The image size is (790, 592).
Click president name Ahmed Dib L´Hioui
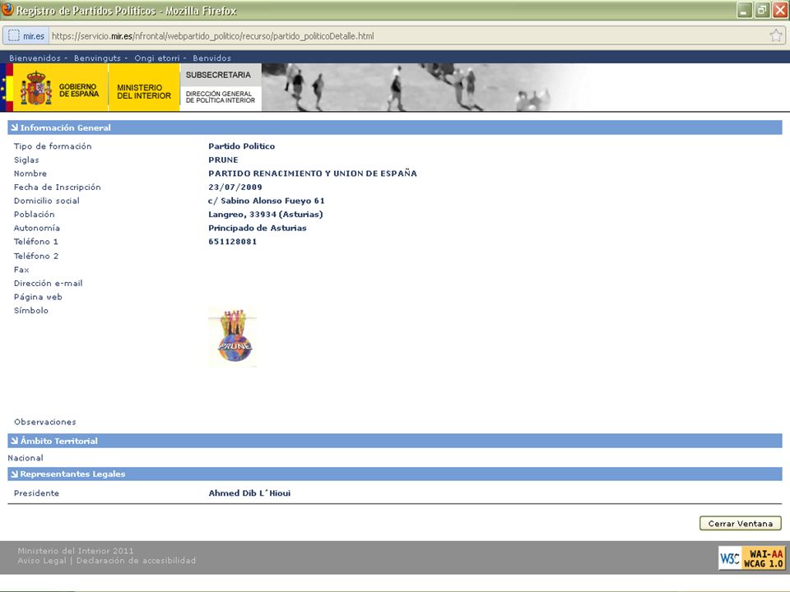249,493
